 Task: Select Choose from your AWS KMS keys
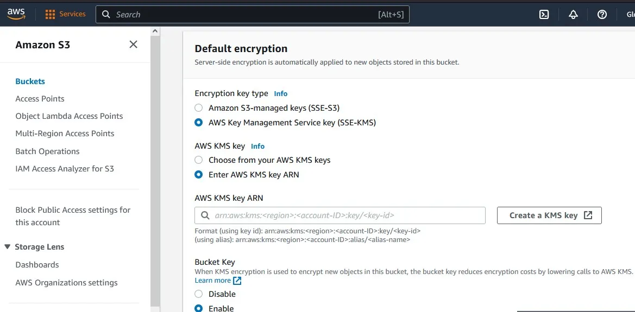point(199,160)
